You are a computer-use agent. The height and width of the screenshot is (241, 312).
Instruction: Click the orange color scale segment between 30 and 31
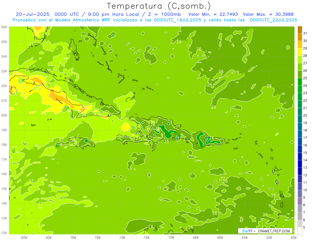[300, 37]
